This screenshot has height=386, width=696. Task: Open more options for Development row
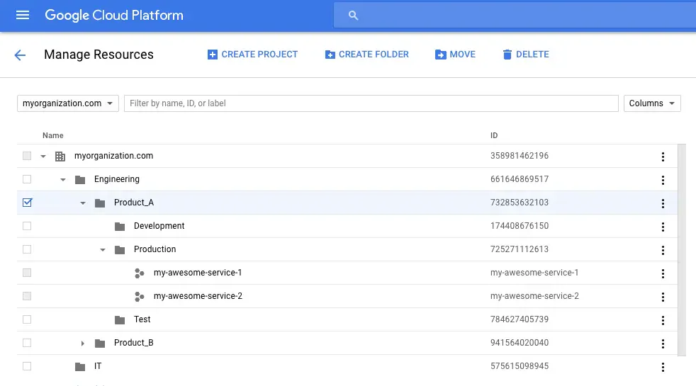coord(663,227)
